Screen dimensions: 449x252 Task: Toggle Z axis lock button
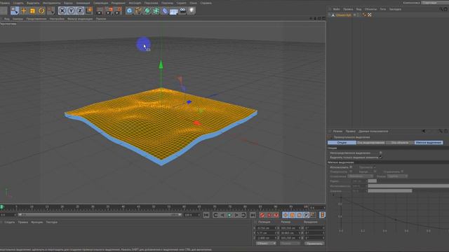pos(80,11)
